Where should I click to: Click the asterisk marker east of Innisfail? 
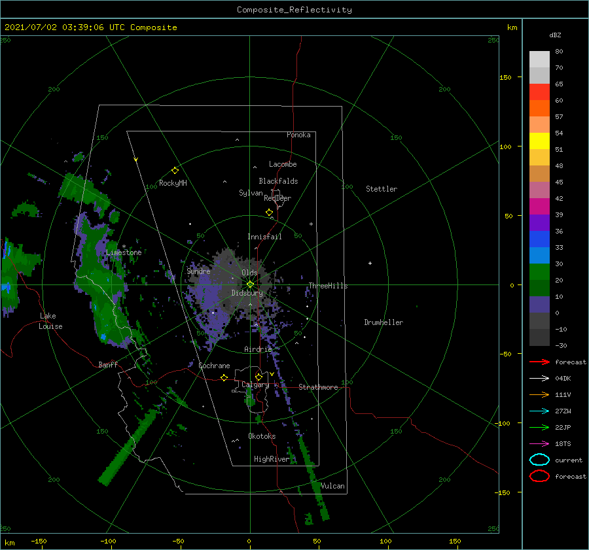(311, 224)
